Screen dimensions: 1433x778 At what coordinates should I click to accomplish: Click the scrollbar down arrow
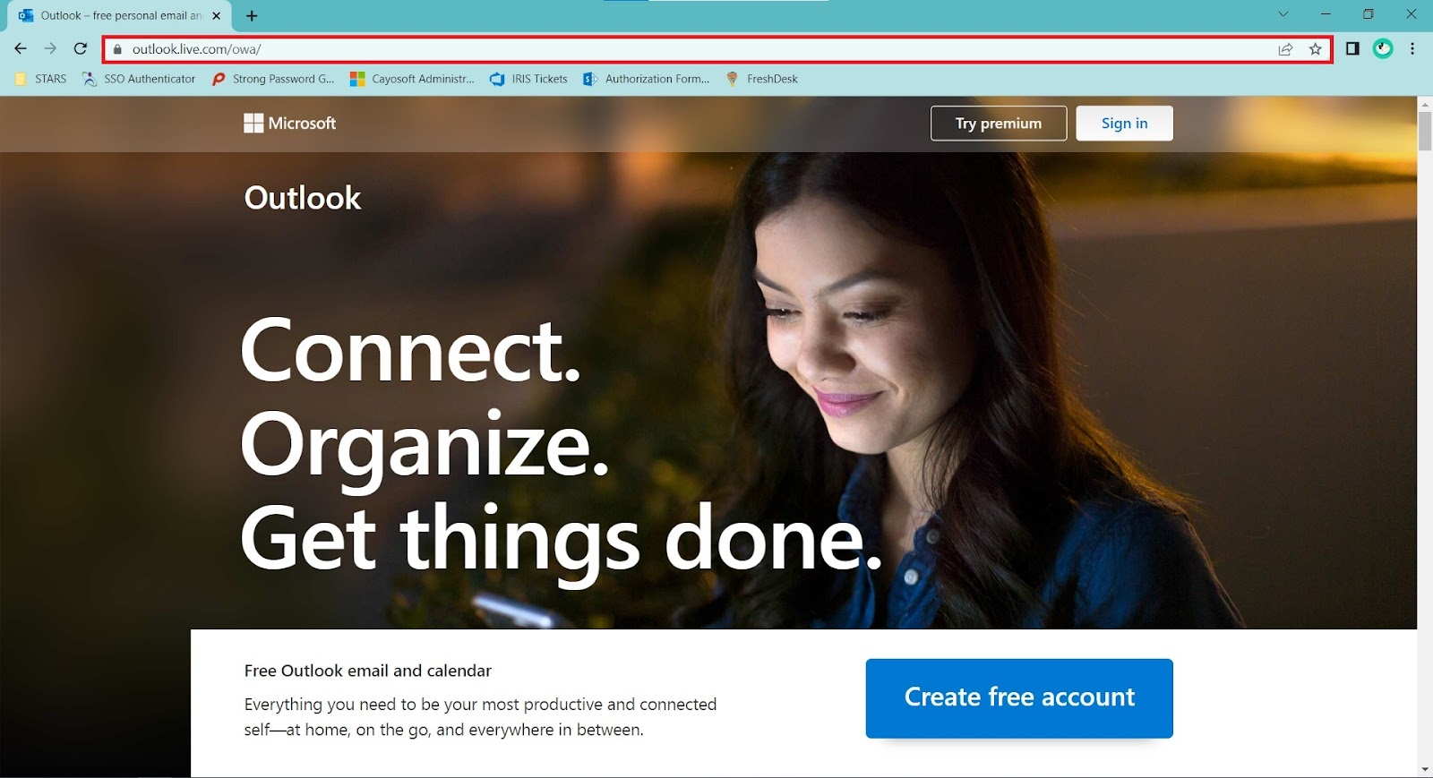1425,770
